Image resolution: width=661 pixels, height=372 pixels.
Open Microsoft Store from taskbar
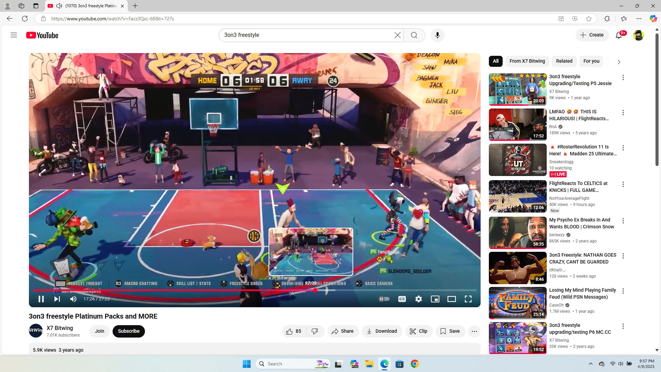pyautogui.click(x=399, y=364)
